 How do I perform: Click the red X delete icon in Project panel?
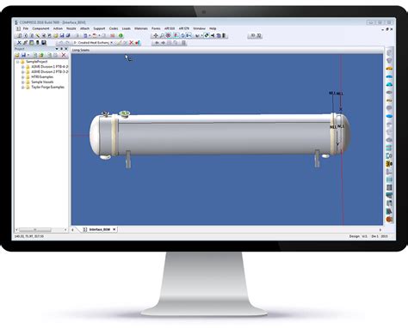(64, 55)
